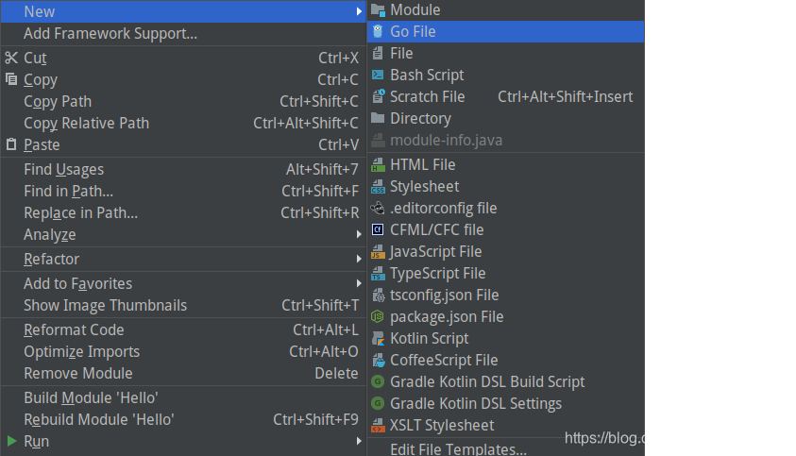Click the XSLT Stylesheet icon
The width and height of the screenshot is (796, 456).
(x=378, y=425)
